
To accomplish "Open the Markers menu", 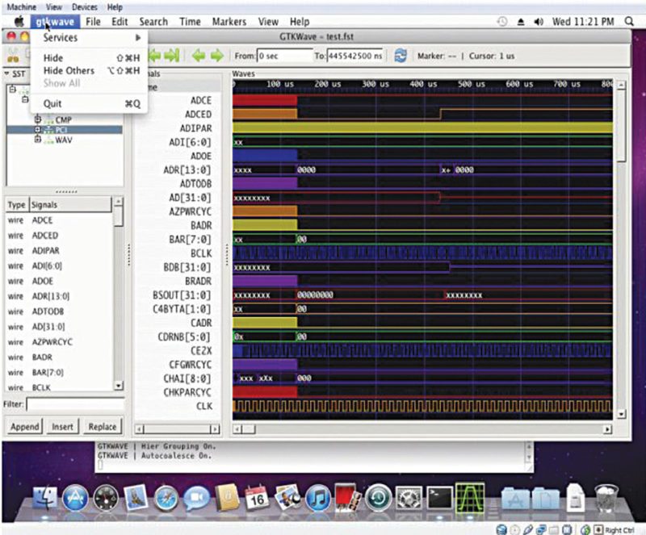I will 229,22.
